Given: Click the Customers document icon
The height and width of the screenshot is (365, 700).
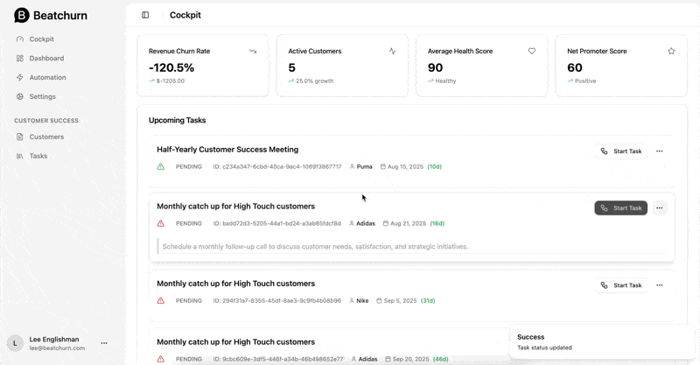Looking at the screenshot, I should pos(19,137).
